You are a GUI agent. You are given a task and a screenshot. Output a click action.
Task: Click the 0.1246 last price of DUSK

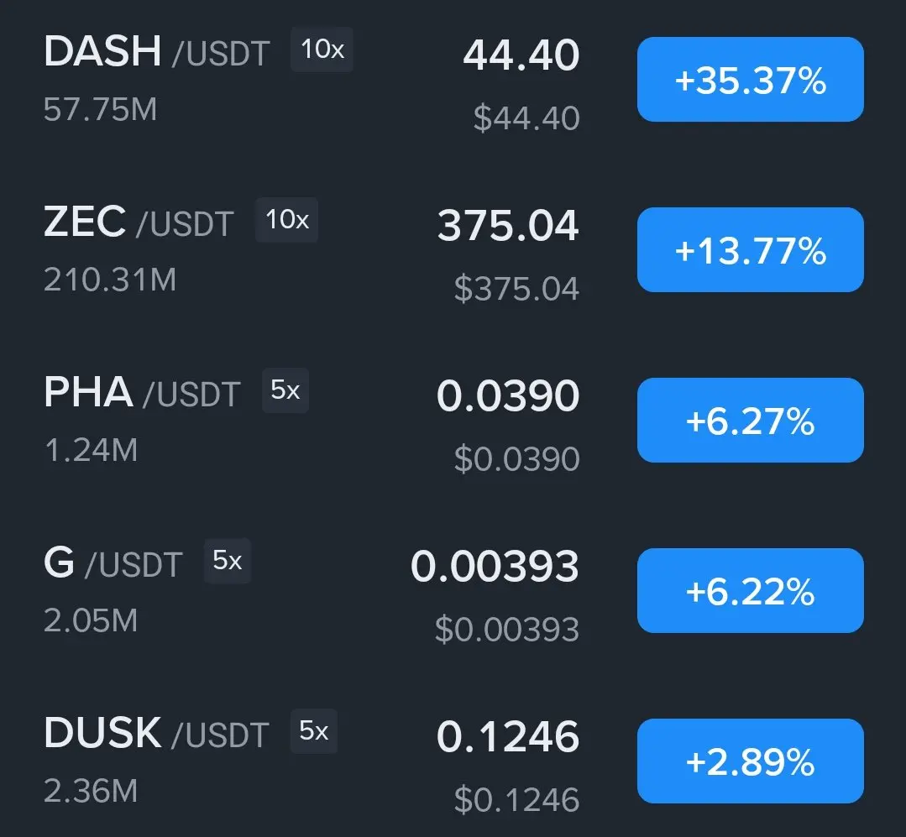tap(508, 737)
